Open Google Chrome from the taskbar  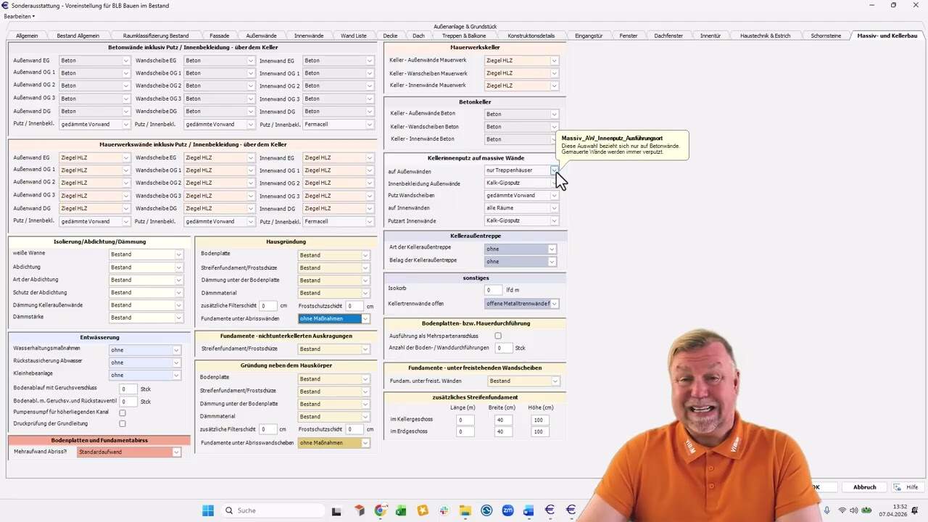(x=380, y=510)
